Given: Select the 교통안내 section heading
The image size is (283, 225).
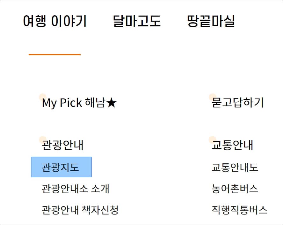Looking at the screenshot, I should tap(232, 145).
